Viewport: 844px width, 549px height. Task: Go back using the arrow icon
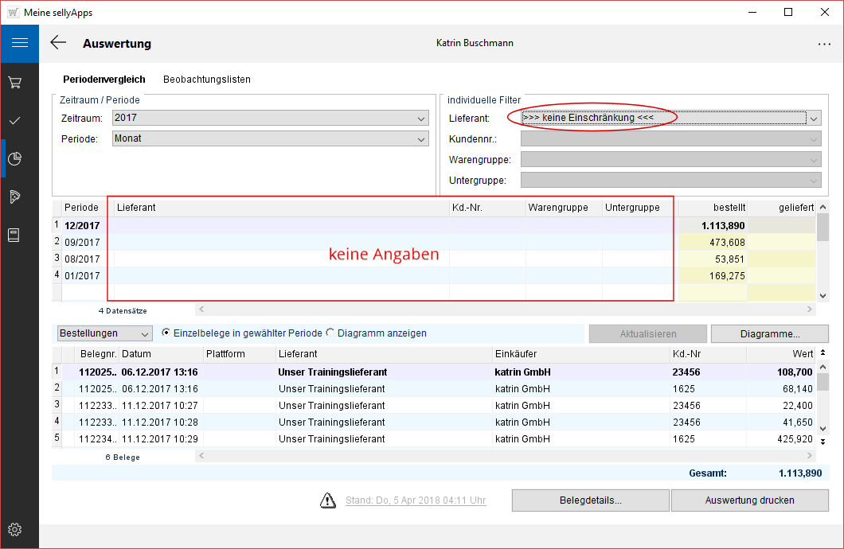pyautogui.click(x=58, y=43)
